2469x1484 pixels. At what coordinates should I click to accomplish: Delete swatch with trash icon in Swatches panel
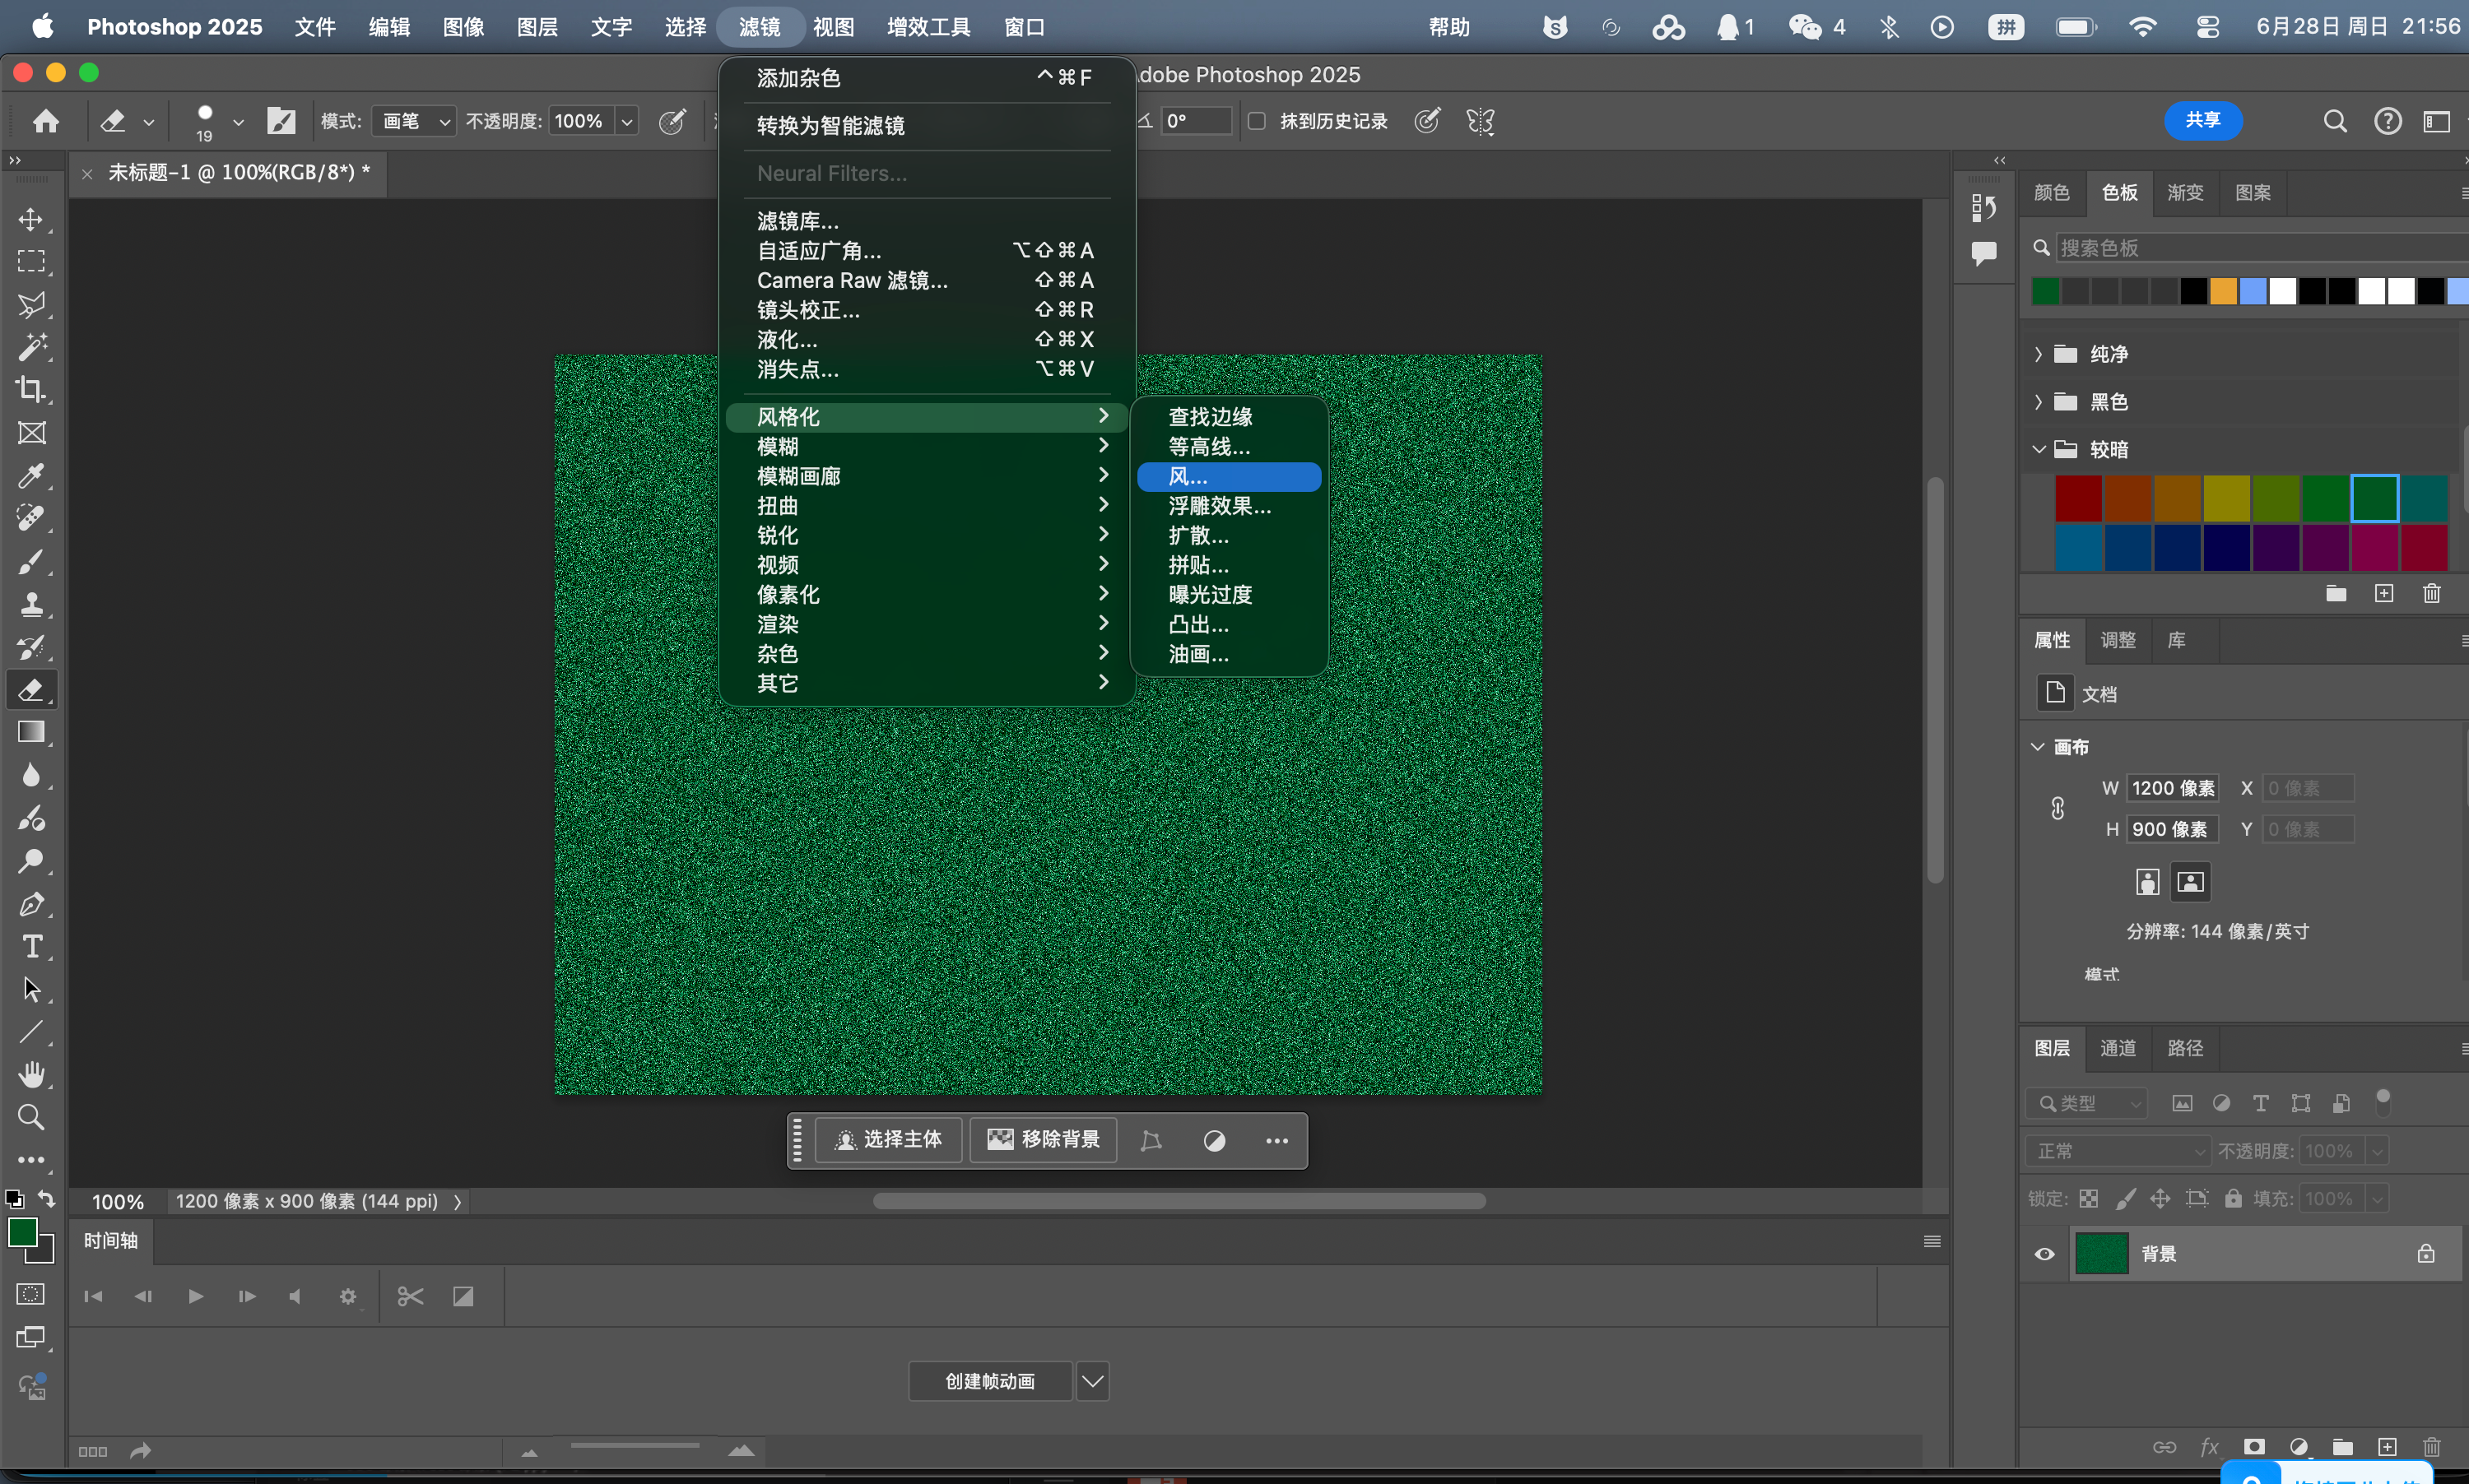(x=2432, y=593)
